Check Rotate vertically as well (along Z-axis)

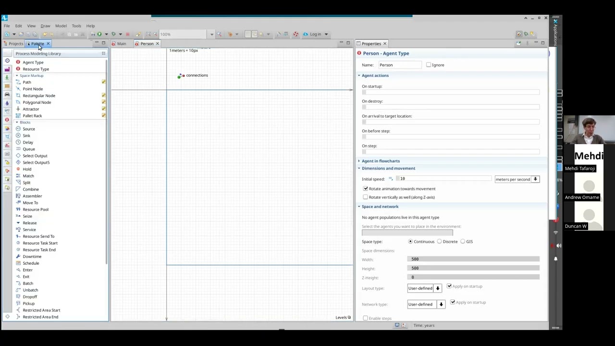366,197
